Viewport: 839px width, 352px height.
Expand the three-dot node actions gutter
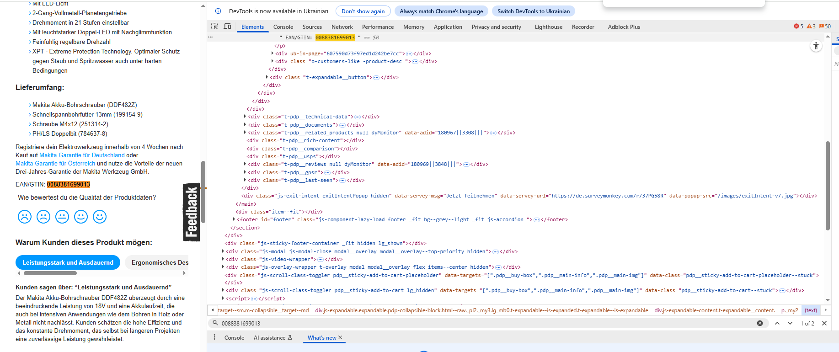click(210, 37)
